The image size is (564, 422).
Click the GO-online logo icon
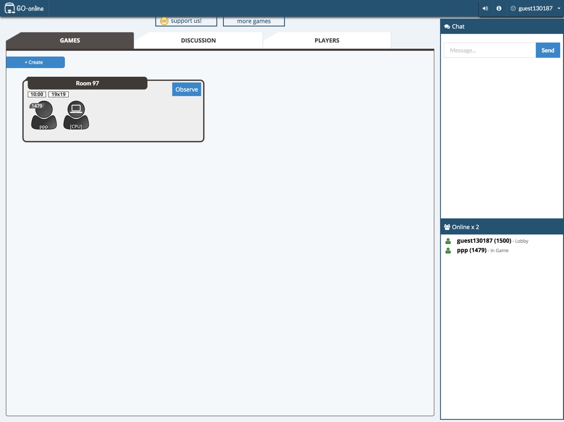click(10, 8)
